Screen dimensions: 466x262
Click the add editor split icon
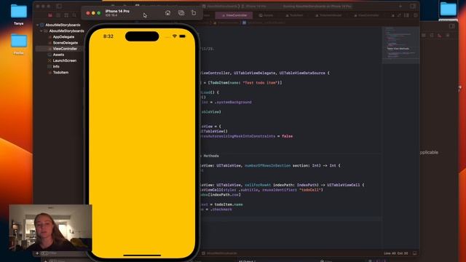pyautogui.click(x=415, y=15)
